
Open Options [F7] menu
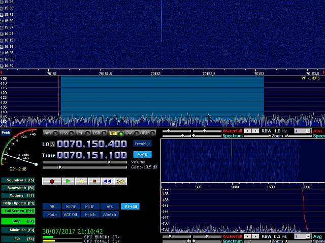(18, 195)
